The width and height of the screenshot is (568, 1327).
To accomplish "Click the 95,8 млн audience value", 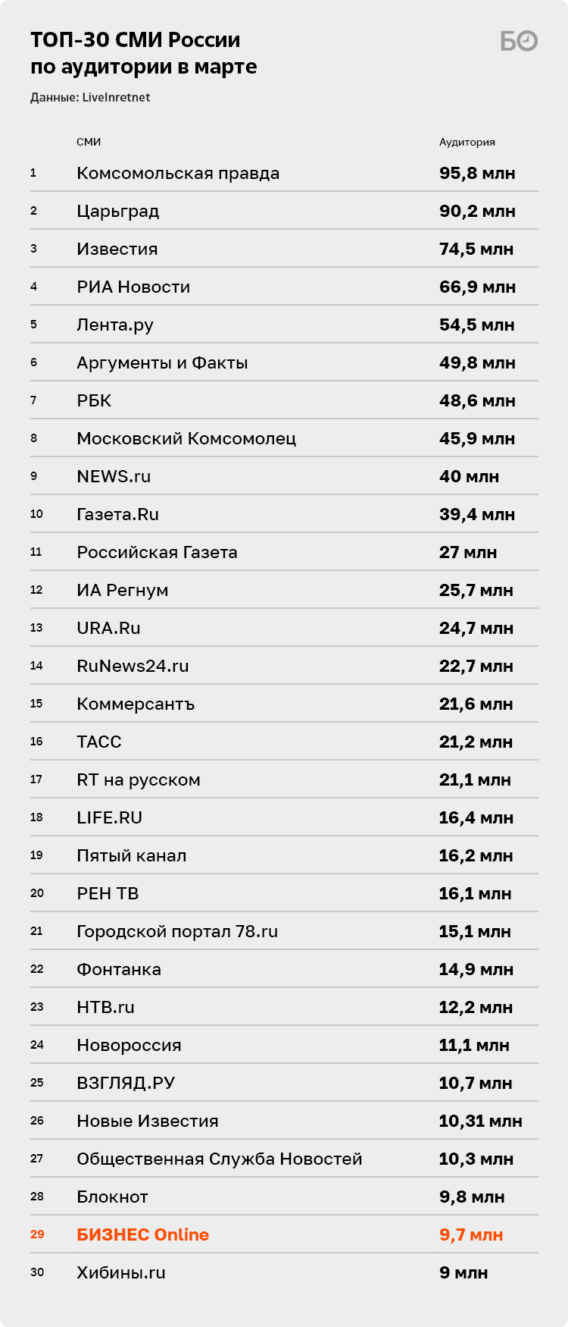I will click(x=477, y=173).
